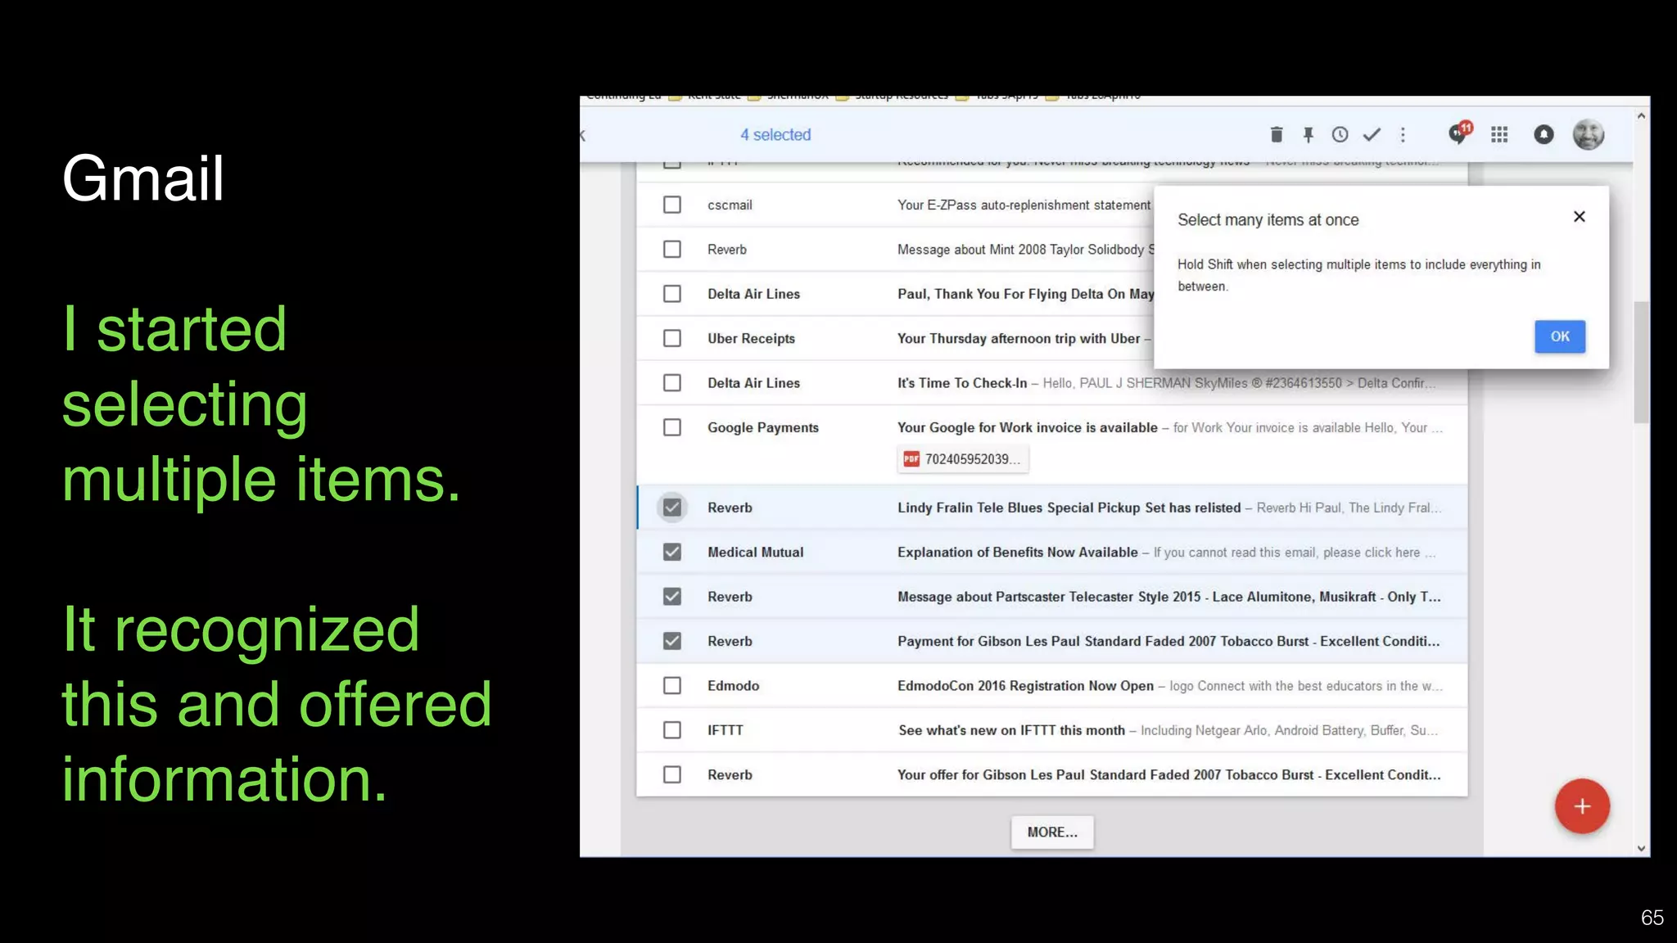Snooze selected emails with clock icon

1340,135
